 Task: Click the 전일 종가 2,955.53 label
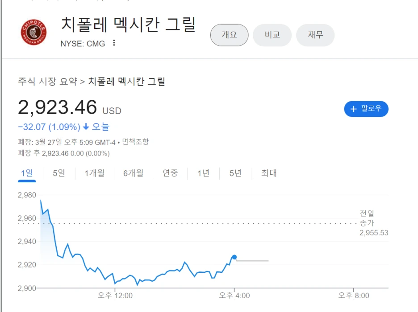click(374, 223)
